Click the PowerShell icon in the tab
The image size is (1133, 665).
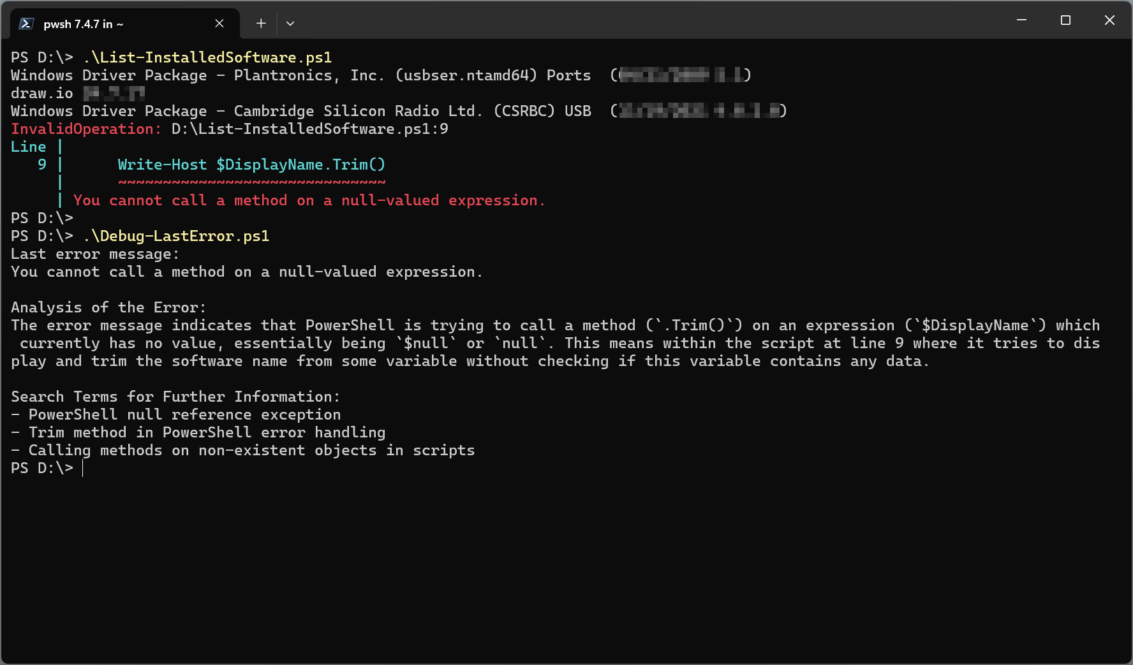[26, 24]
